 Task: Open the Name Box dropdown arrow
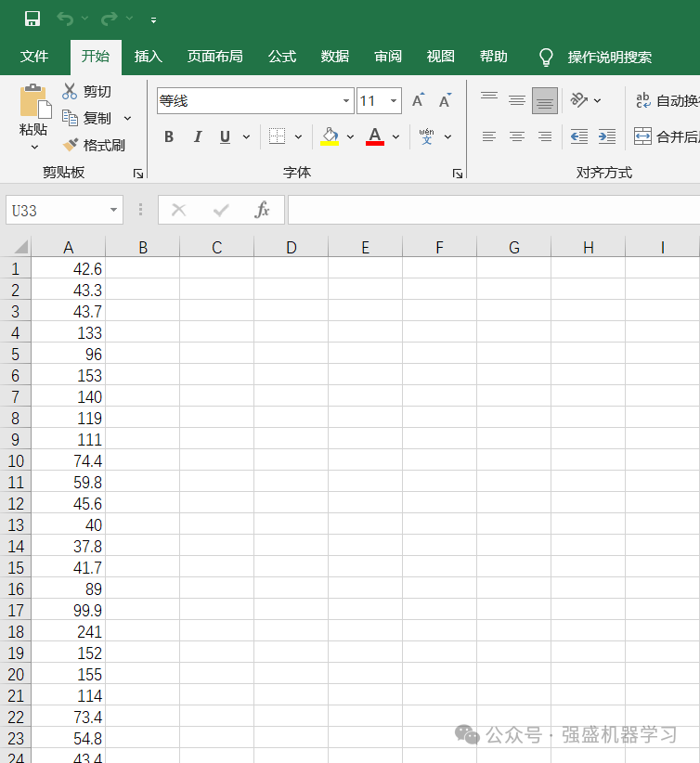point(113,210)
